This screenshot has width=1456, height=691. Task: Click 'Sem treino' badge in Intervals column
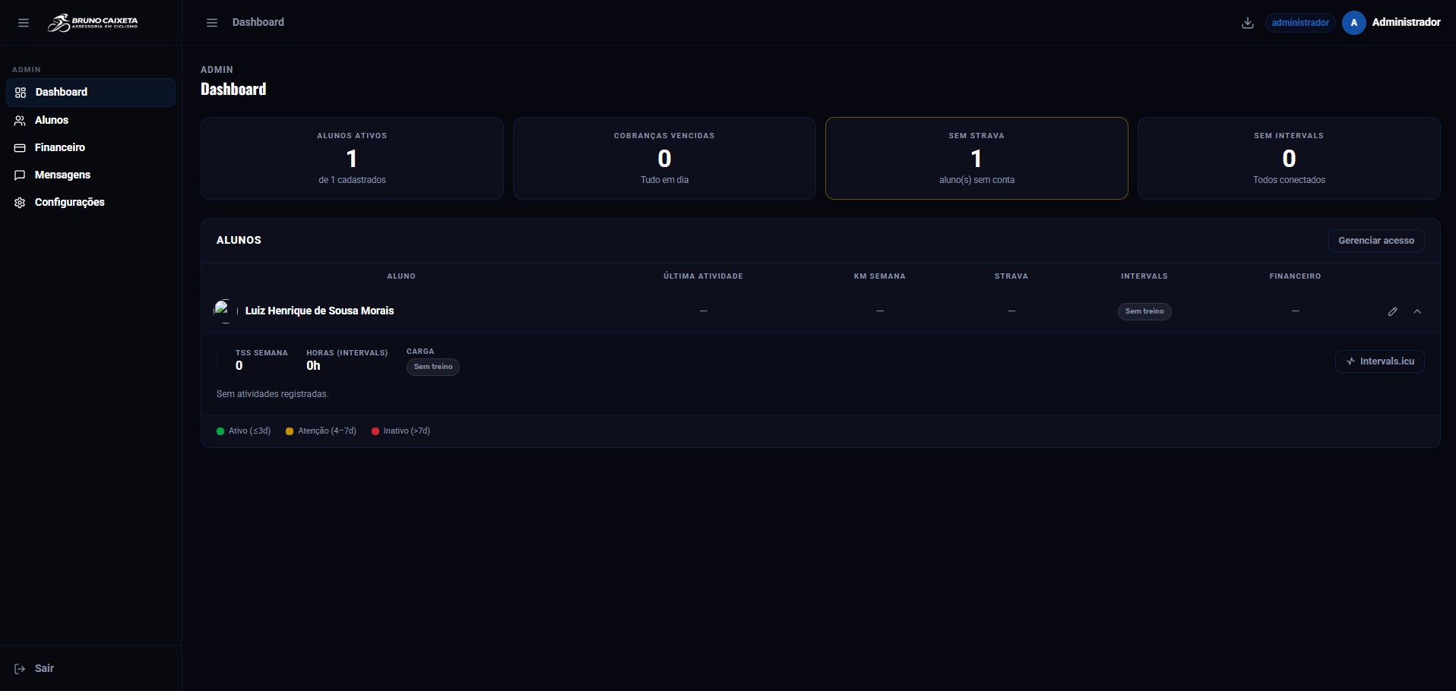[1144, 311]
